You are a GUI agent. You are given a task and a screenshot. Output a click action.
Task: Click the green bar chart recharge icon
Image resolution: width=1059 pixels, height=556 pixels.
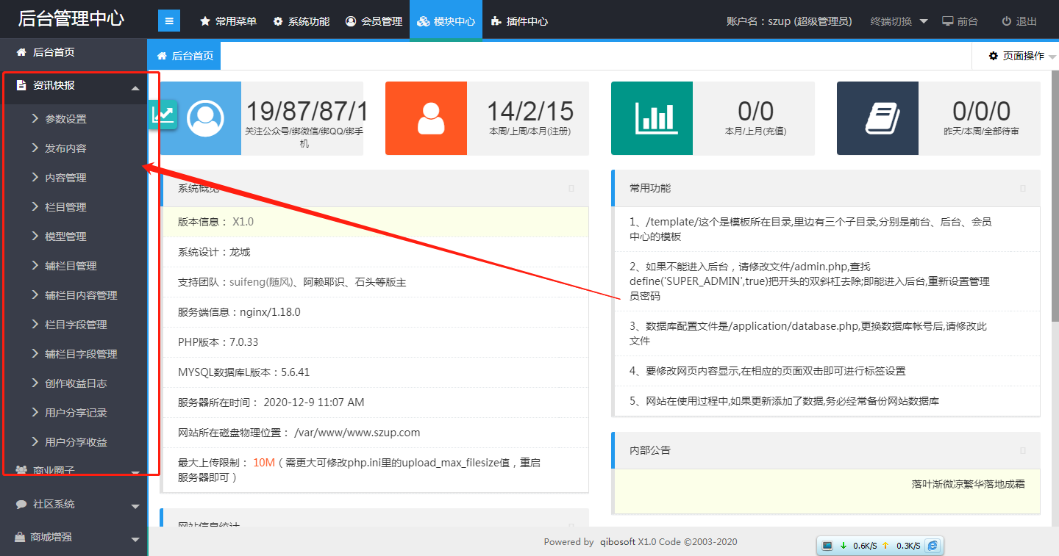point(652,118)
